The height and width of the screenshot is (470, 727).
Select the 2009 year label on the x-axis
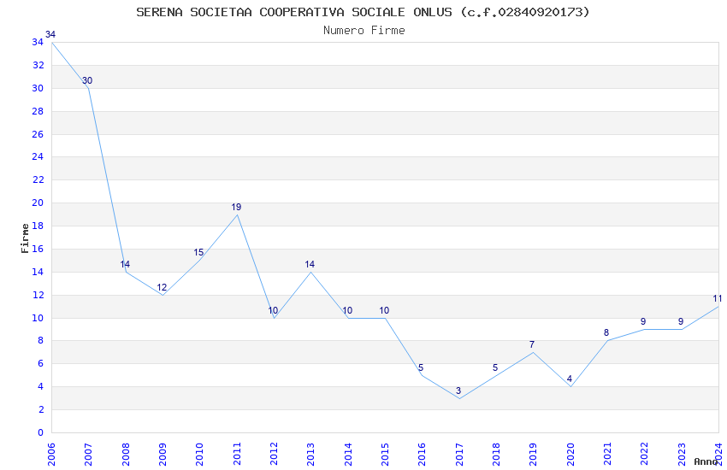[163, 454]
